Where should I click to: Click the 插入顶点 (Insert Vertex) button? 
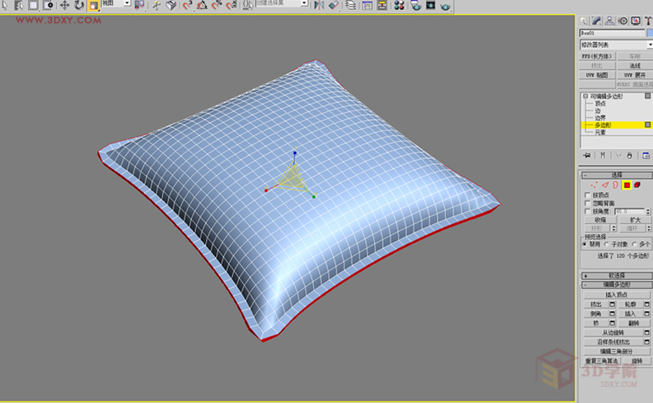pos(616,294)
